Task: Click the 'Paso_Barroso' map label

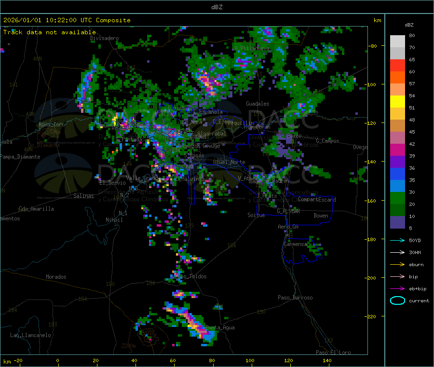Action: (295, 298)
